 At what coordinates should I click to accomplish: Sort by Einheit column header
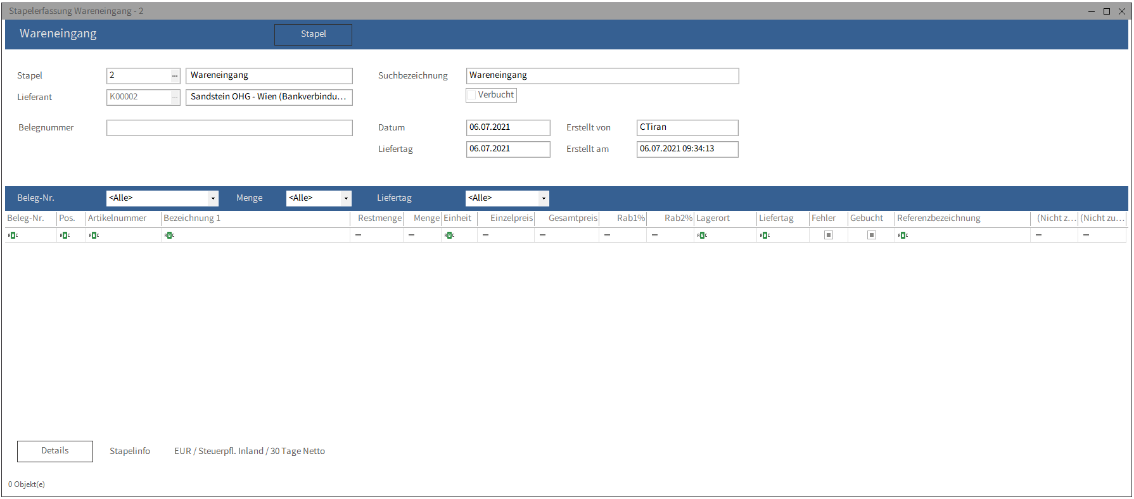pos(459,218)
